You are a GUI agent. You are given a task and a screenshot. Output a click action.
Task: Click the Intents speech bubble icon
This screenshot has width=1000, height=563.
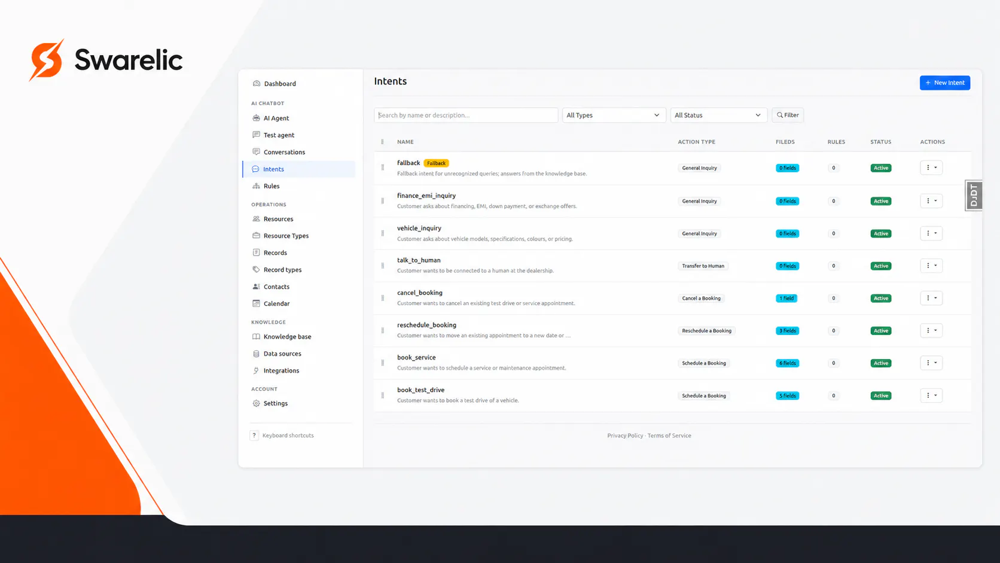[255, 169]
